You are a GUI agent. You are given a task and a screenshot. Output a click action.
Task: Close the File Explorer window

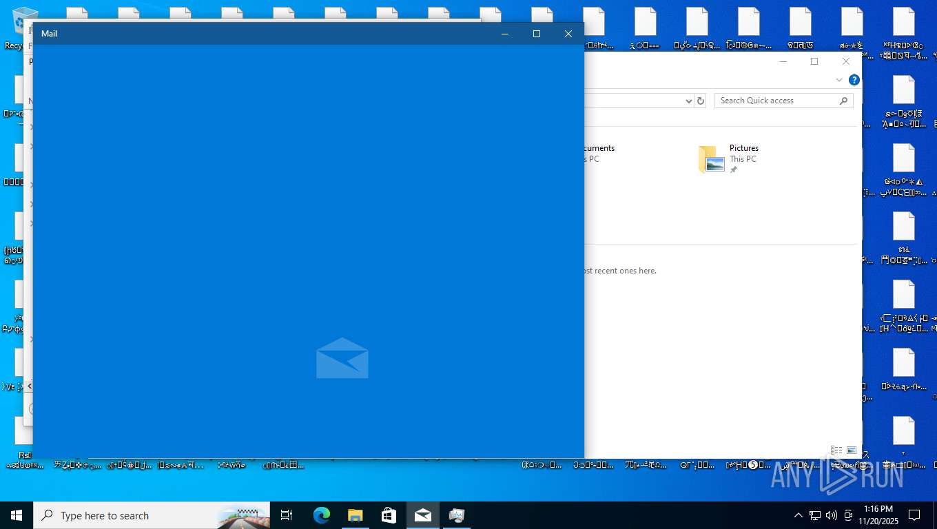click(846, 61)
